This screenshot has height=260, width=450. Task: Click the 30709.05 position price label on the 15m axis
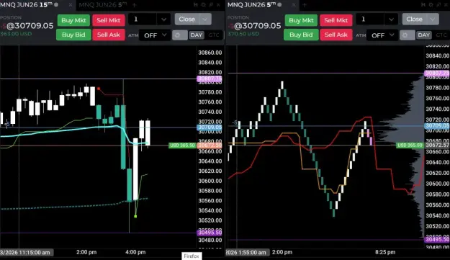pyautogui.click(x=210, y=127)
